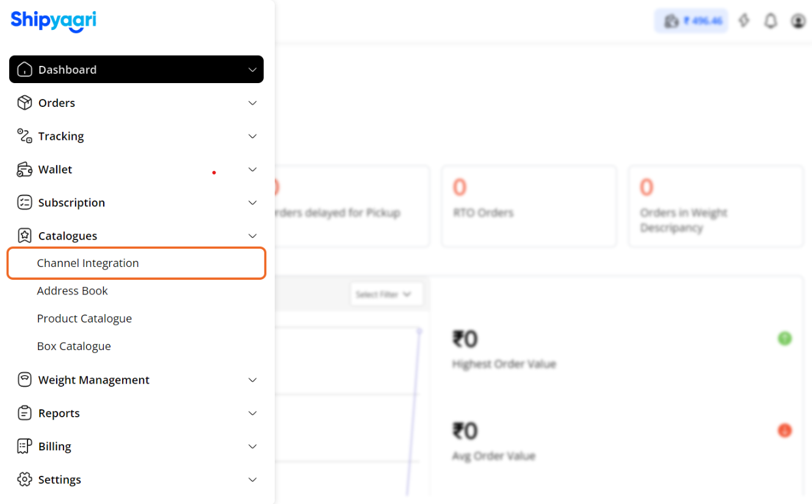Image resolution: width=812 pixels, height=504 pixels.
Task: Select Channel Integration menu item
Action: [88, 263]
